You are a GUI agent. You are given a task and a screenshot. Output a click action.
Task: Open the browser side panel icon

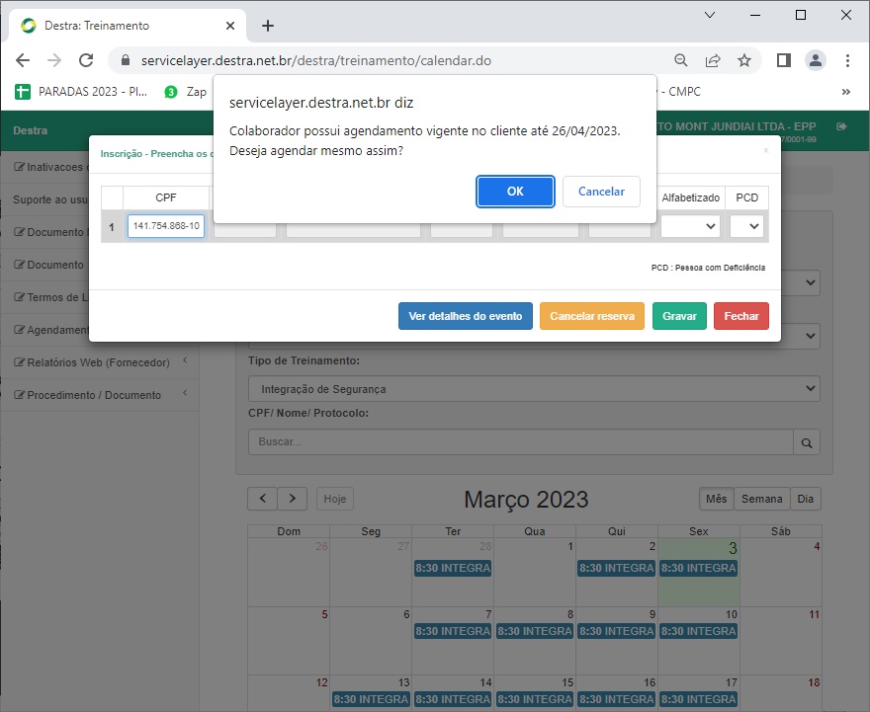[x=783, y=60]
